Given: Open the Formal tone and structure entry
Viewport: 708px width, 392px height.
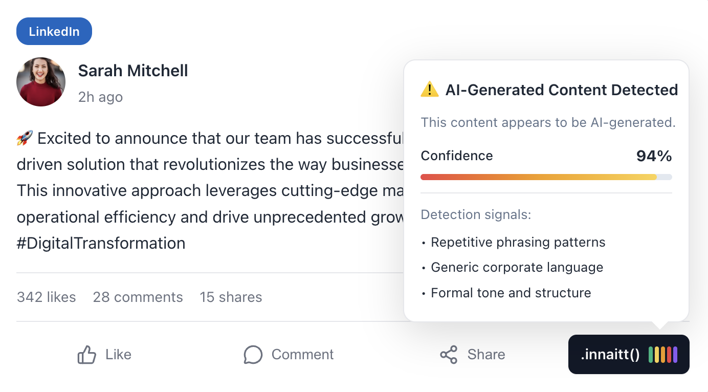Looking at the screenshot, I should (511, 292).
